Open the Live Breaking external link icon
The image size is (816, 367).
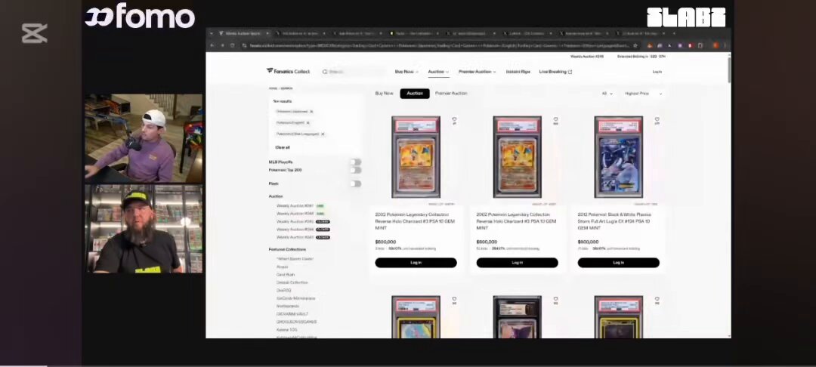tap(570, 72)
